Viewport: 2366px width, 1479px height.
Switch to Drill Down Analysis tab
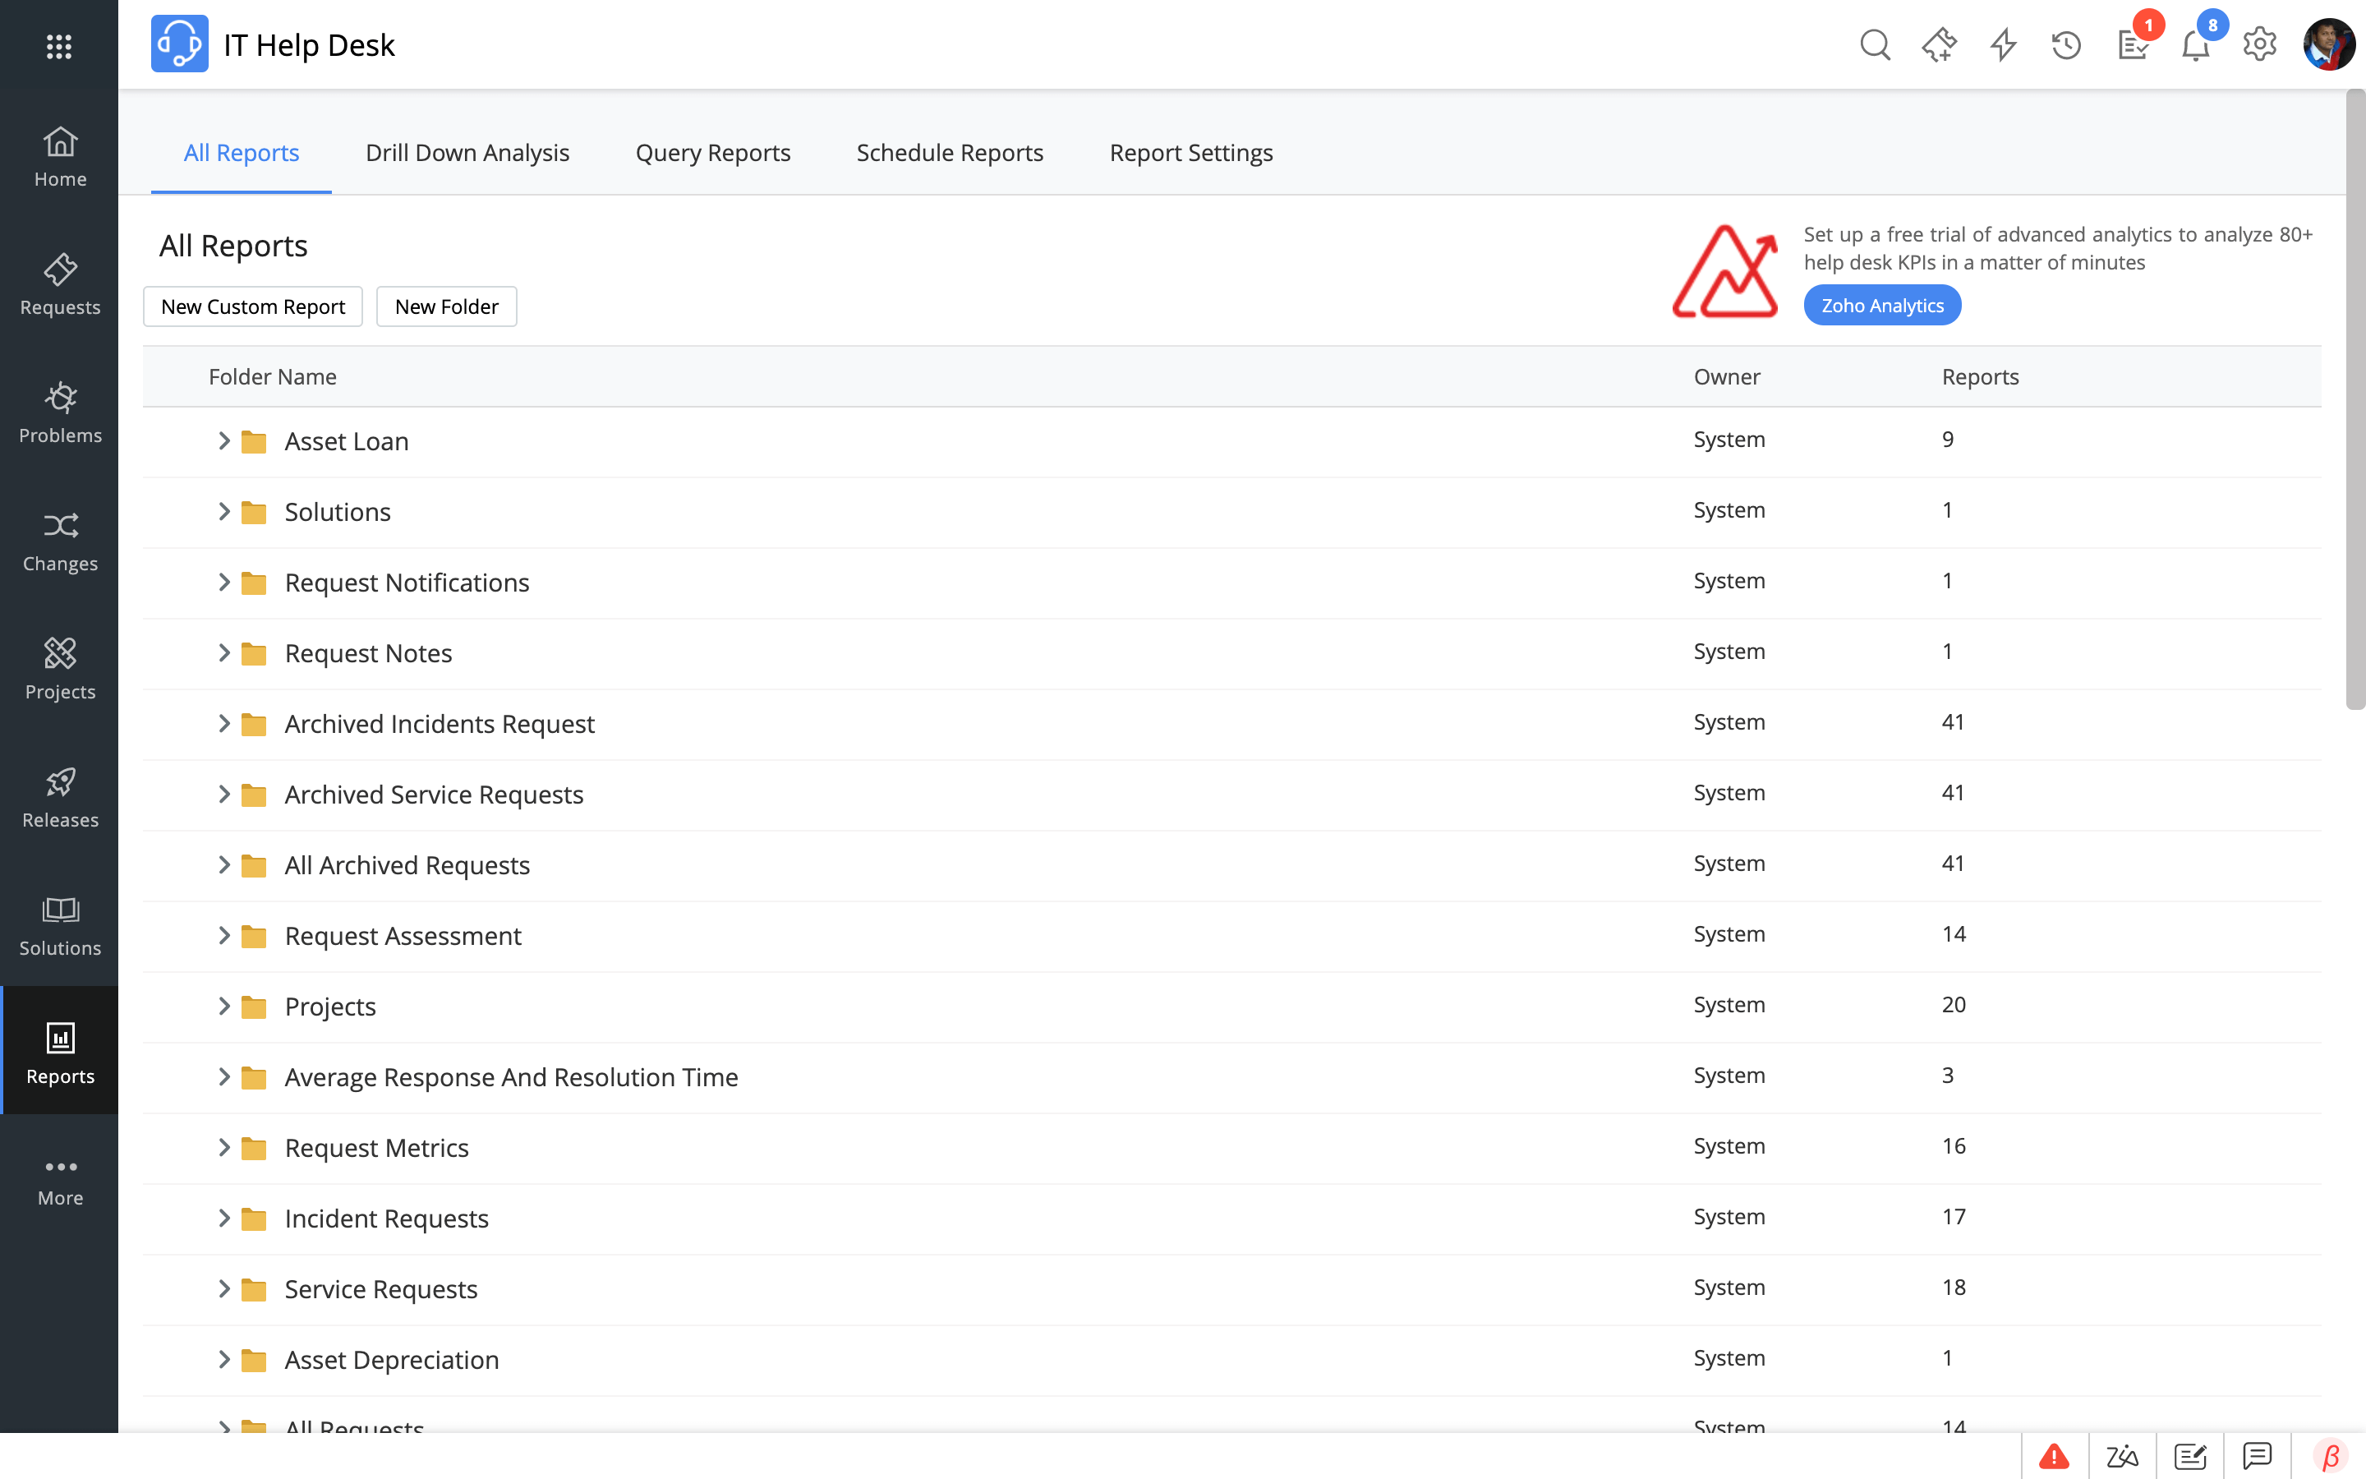pos(467,153)
